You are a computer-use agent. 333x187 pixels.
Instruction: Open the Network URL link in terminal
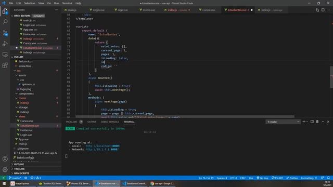102,149
